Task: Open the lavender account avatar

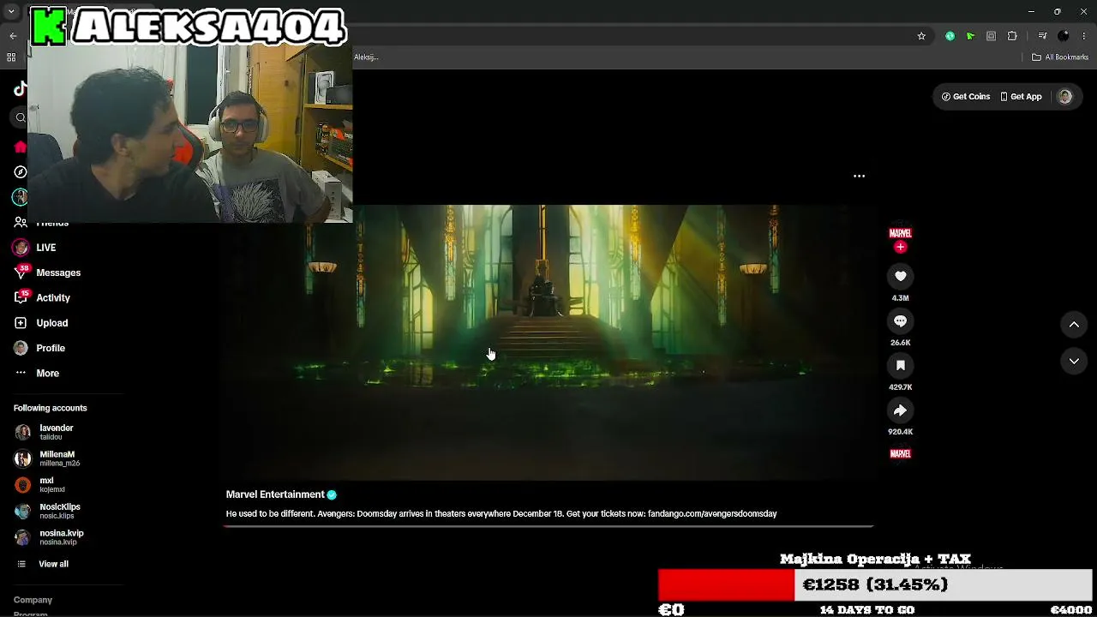Action: pos(23,433)
